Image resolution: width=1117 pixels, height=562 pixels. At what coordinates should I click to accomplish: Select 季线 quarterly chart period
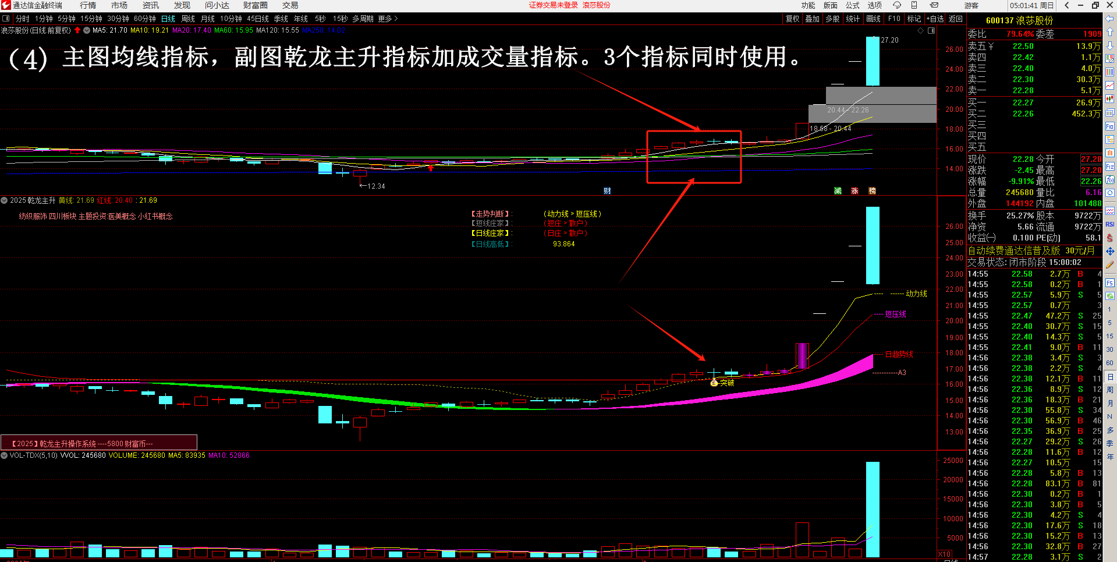tap(281, 19)
